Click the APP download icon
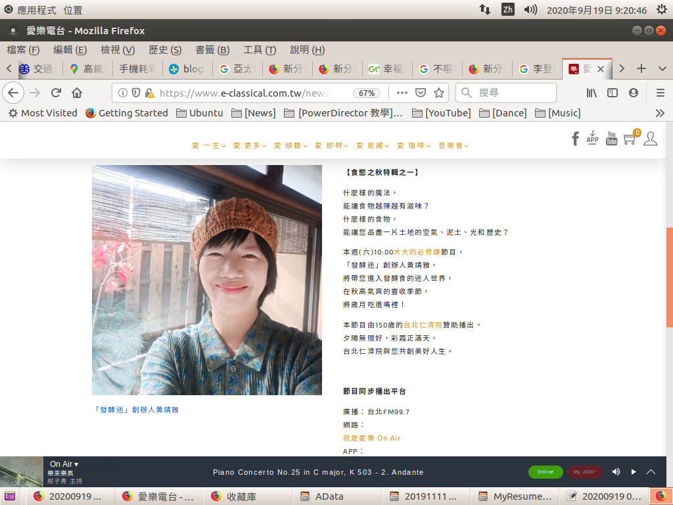Image resolution: width=673 pixels, height=505 pixels. [x=592, y=137]
